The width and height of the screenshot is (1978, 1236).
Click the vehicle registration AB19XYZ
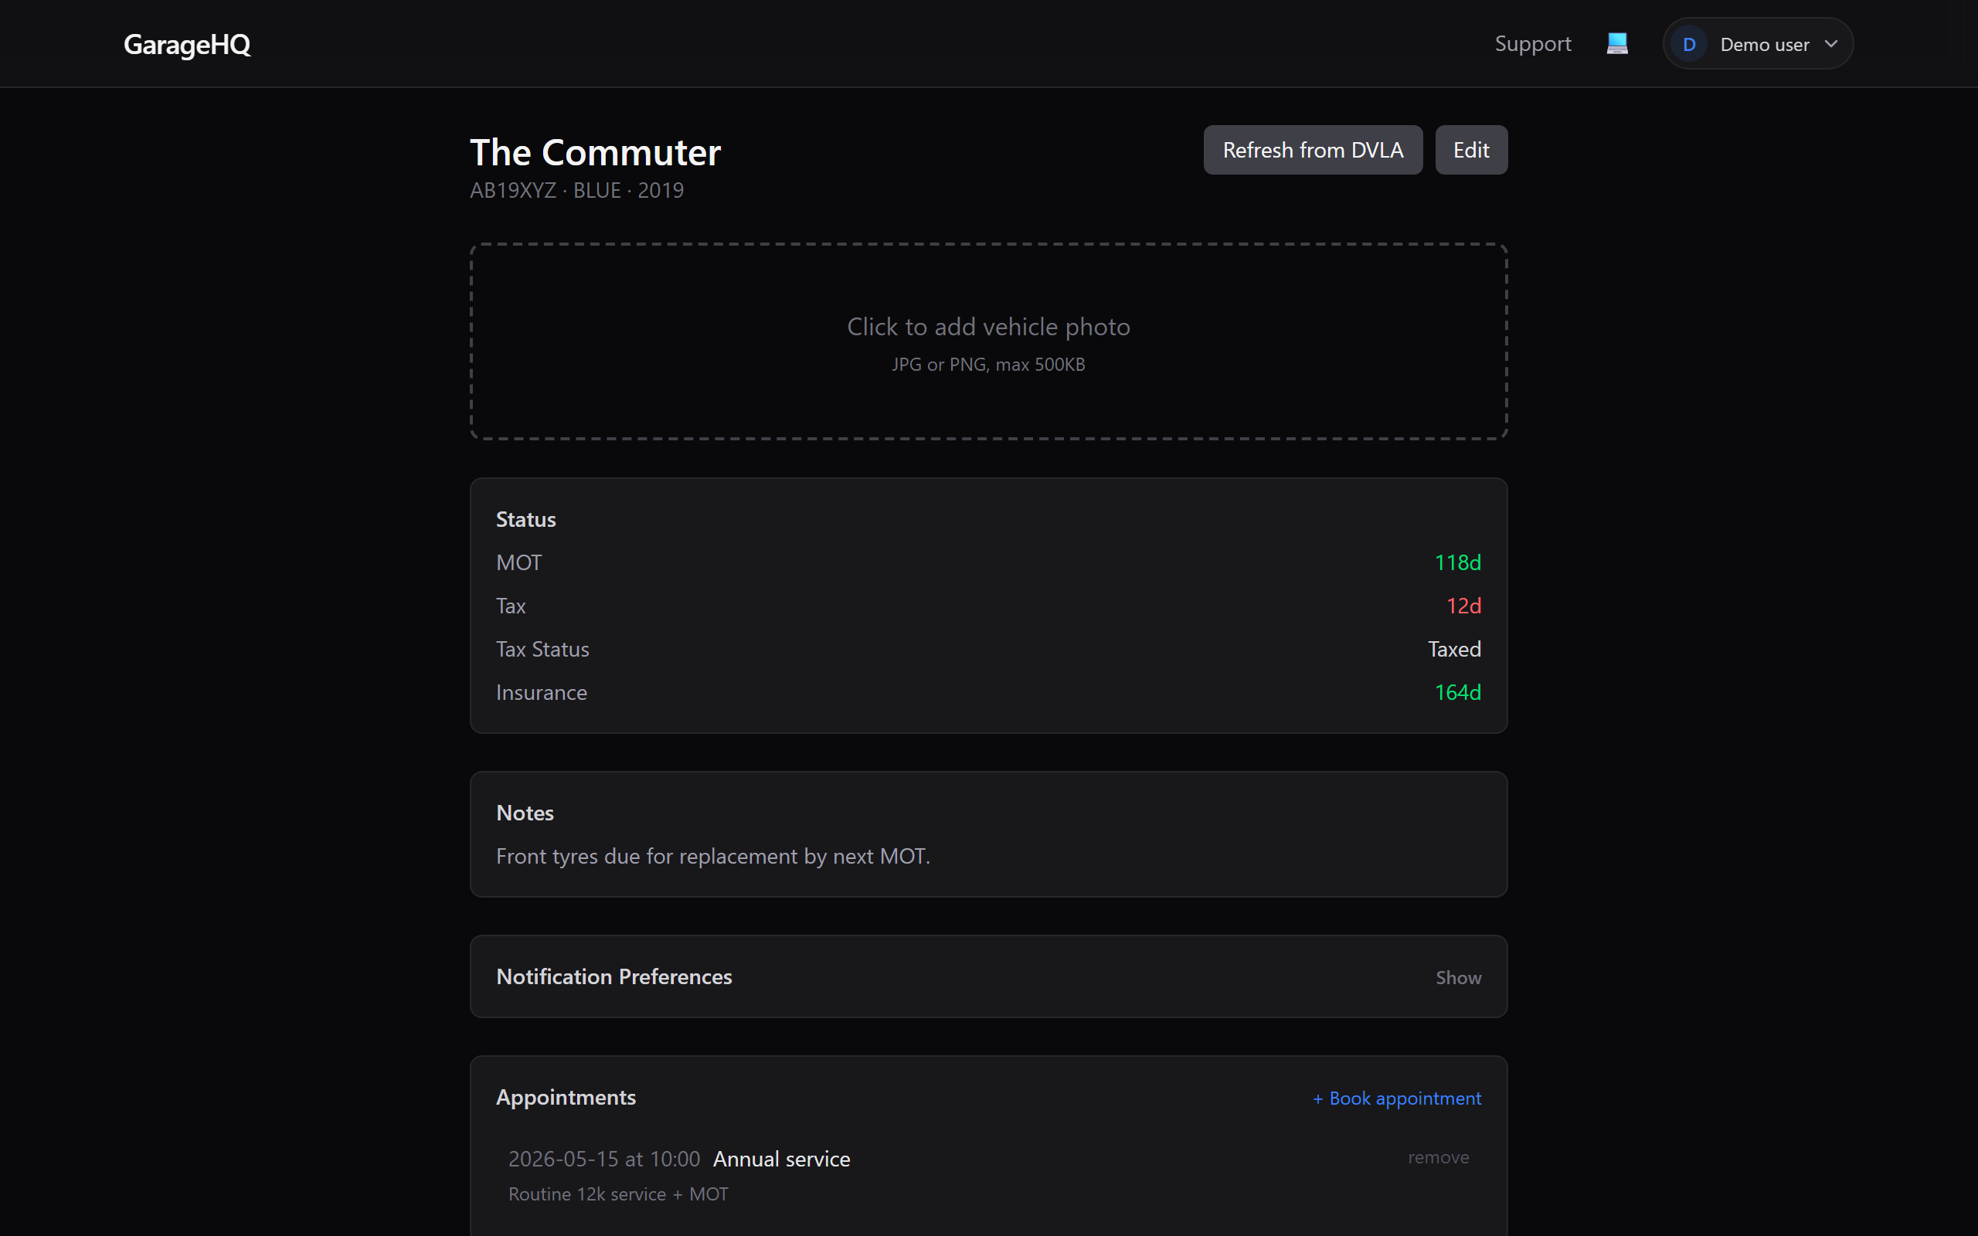[512, 190]
